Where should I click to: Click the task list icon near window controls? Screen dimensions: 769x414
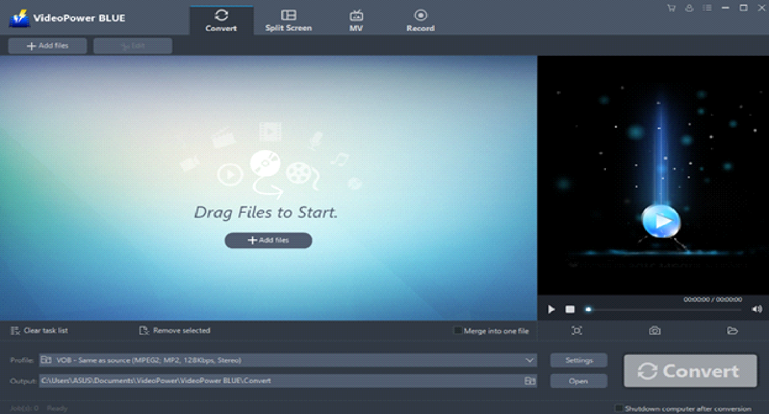coord(707,8)
